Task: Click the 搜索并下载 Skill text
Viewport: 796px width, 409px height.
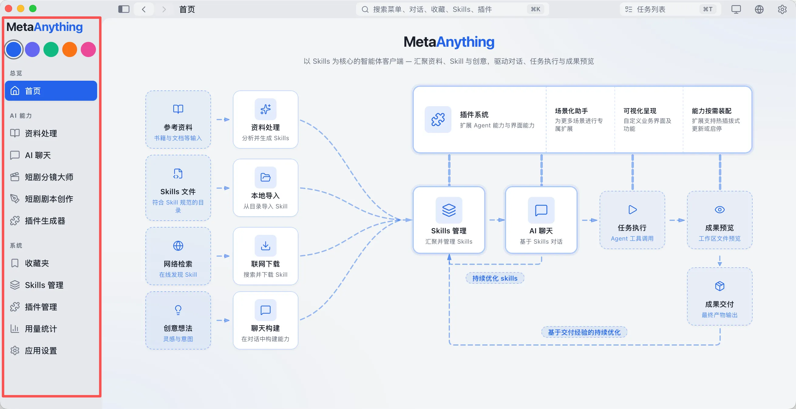Action: click(x=265, y=275)
